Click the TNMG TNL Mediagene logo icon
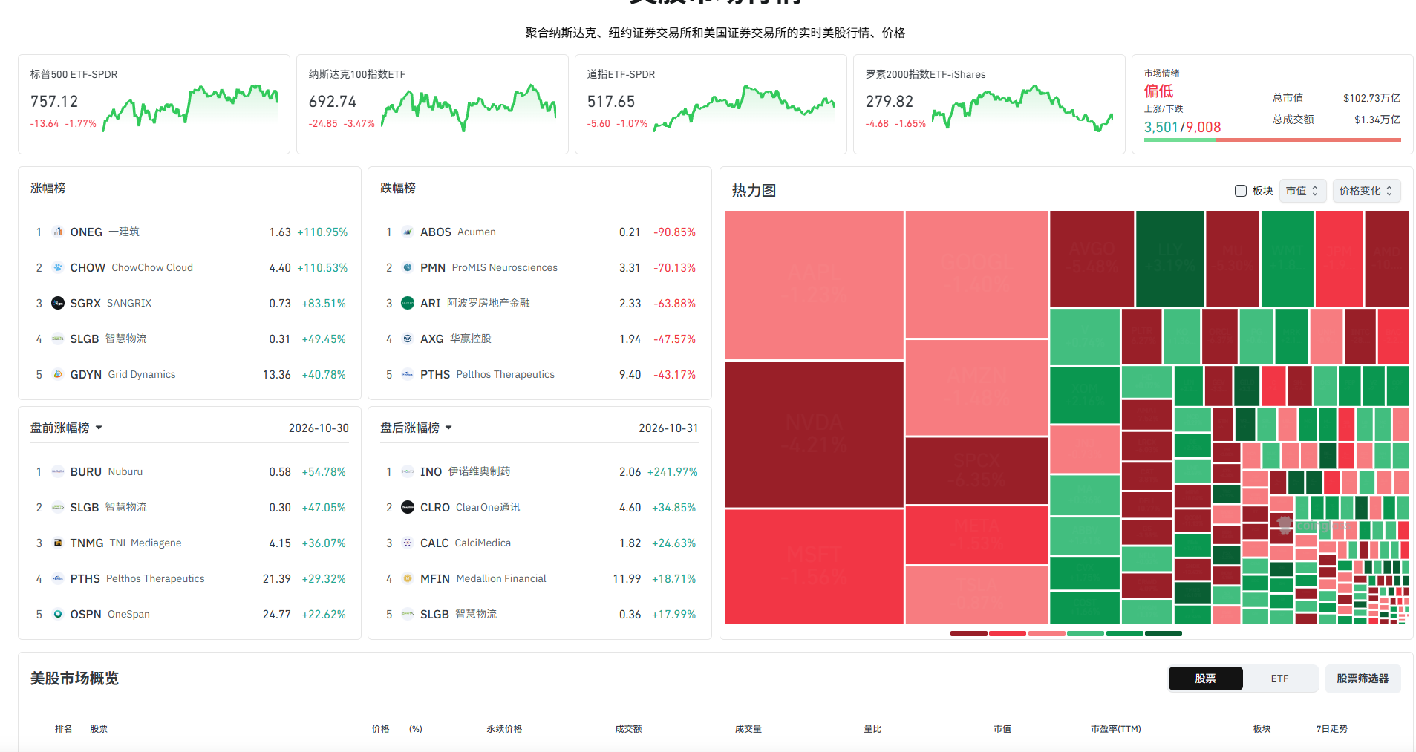1416x752 pixels. 58,543
